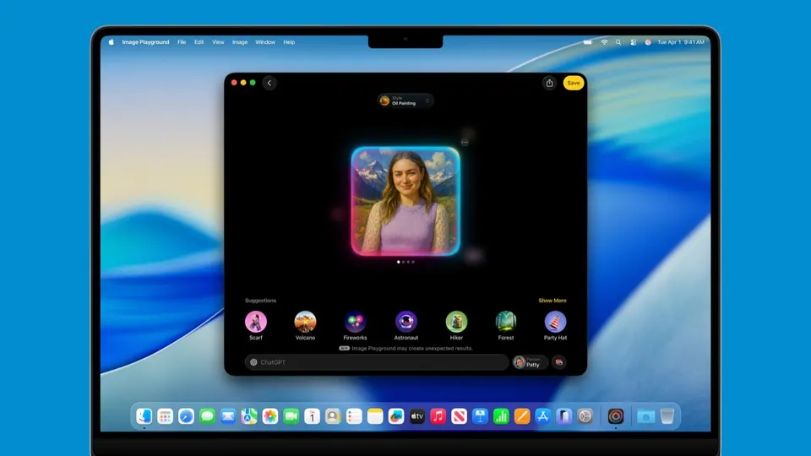Viewport: 811px width, 456px height.
Task: Open News from the Dock
Action: point(459,416)
